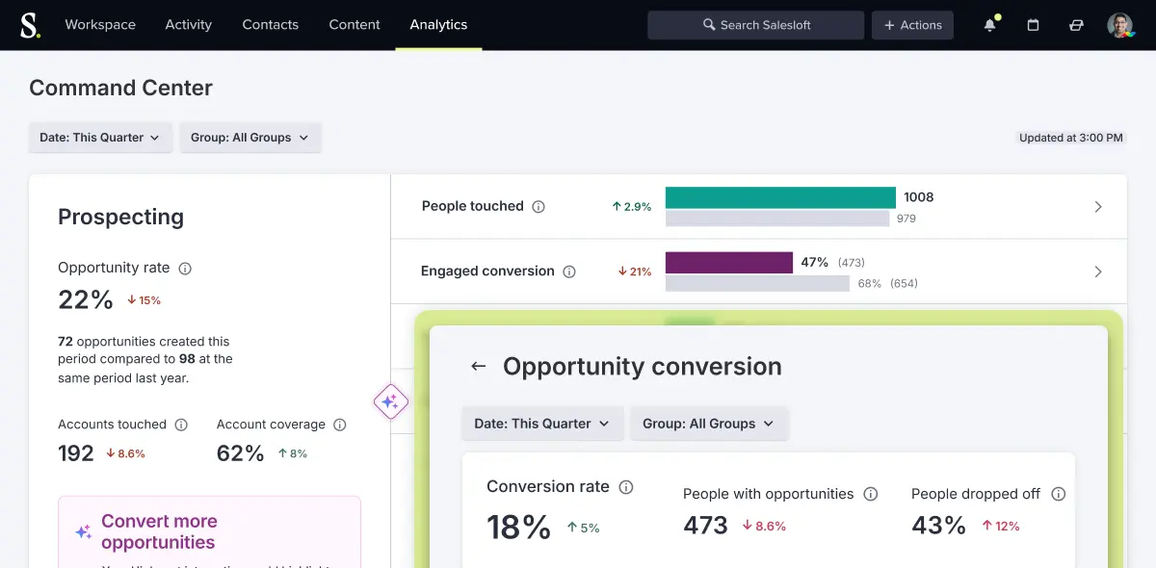Show info for People with opportunities

click(871, 494)
